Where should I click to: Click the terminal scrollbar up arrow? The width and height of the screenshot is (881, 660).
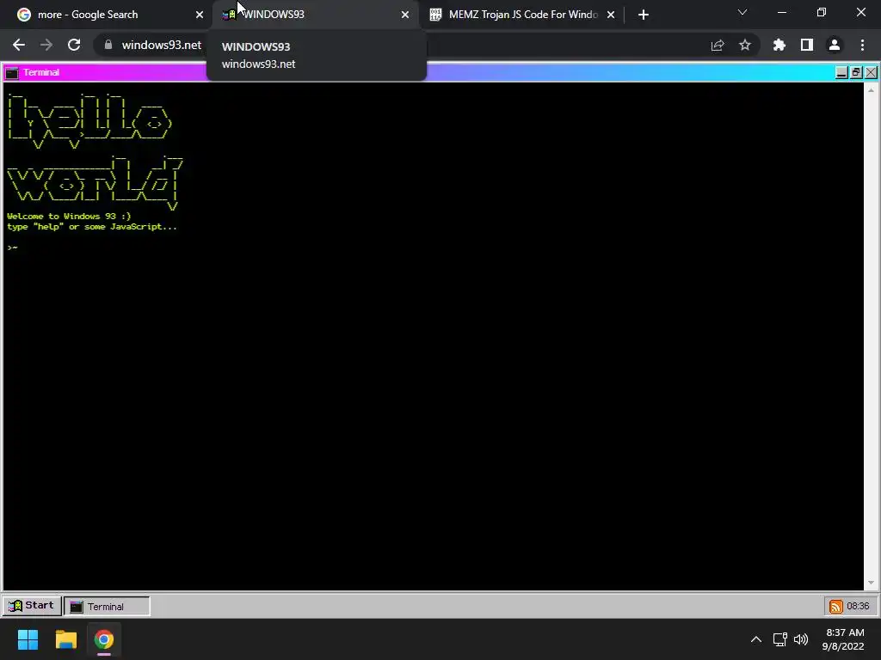coord(871,89)
